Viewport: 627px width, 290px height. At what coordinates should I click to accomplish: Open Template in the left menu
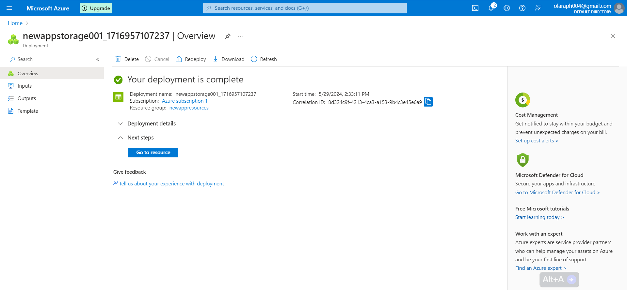[52, 111]
